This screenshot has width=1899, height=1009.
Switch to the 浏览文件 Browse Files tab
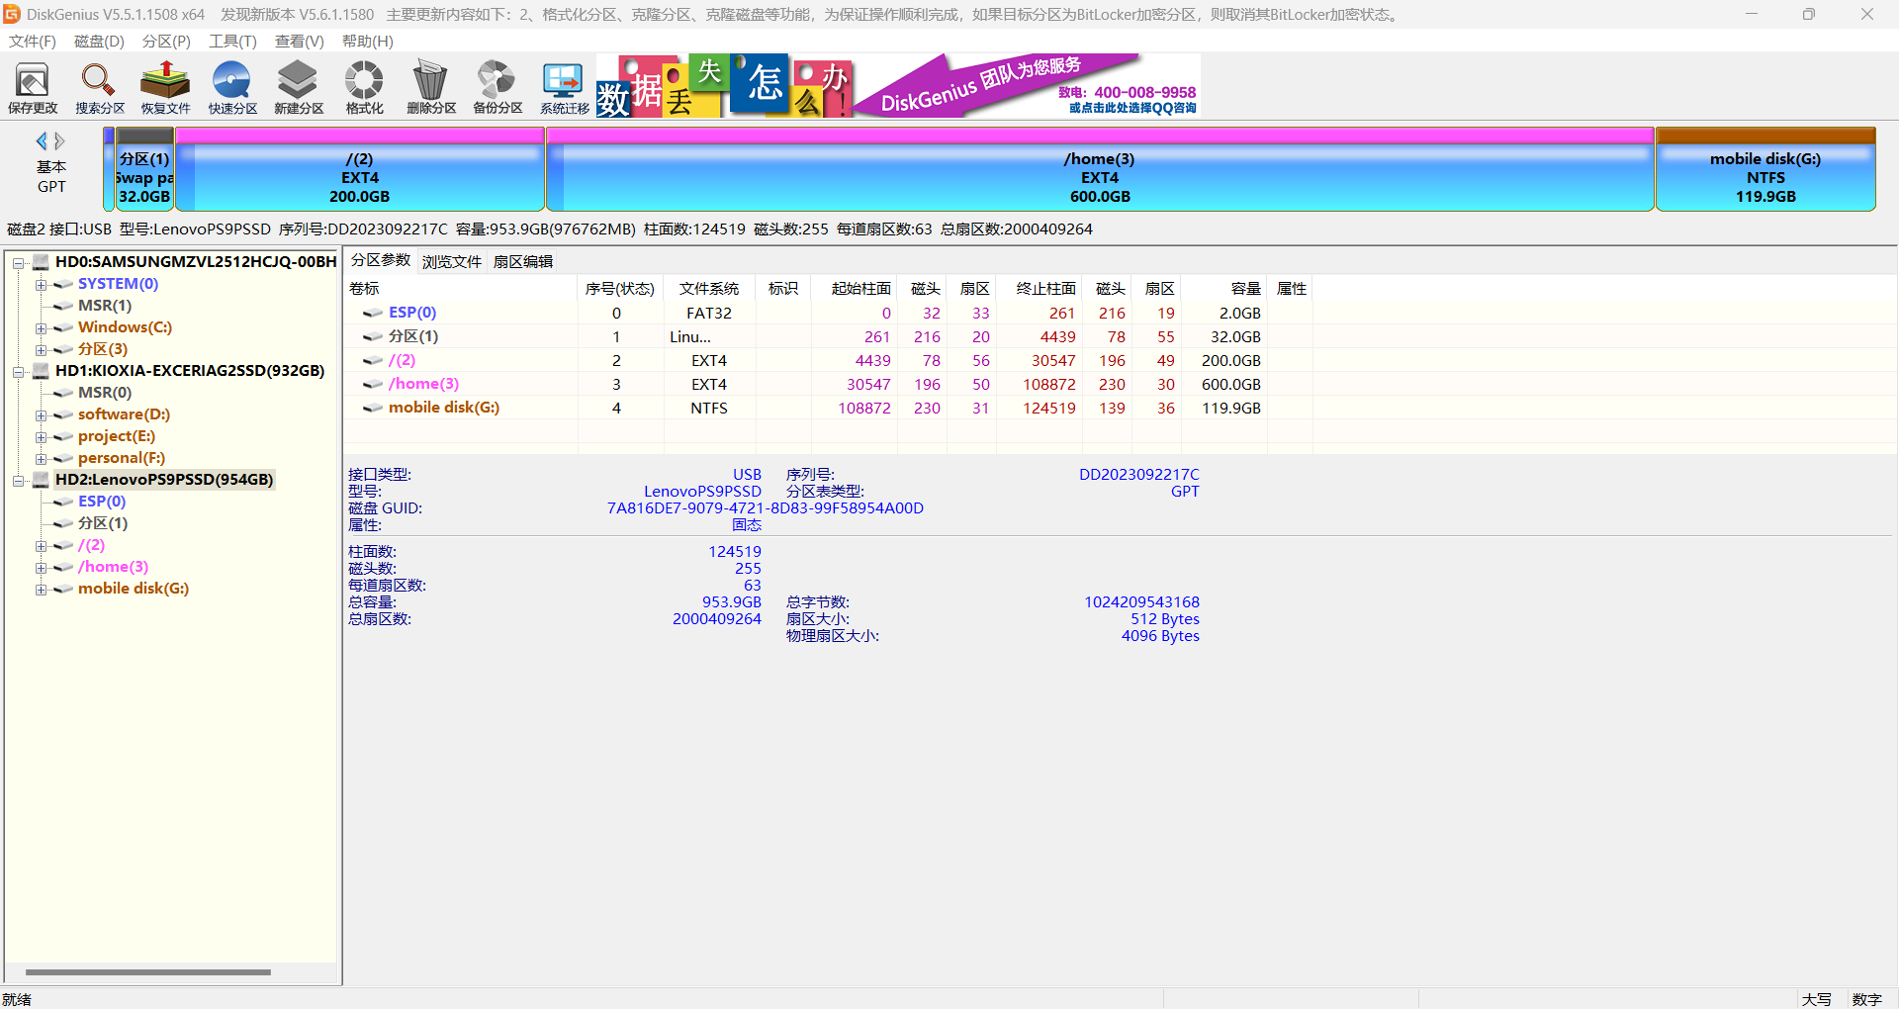point(451,262)
